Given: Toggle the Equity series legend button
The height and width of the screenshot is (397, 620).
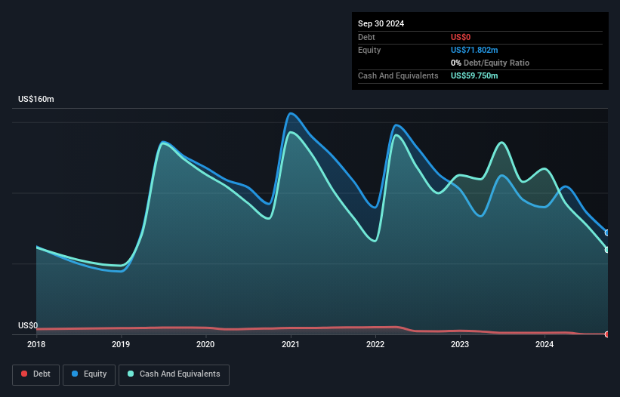Looking at the screenshot, I should [x=89, y=374].
